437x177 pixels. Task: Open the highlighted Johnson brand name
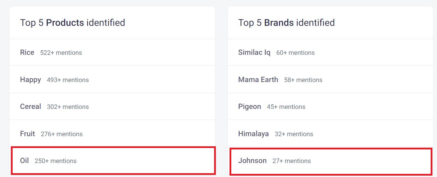click(252, 161)
